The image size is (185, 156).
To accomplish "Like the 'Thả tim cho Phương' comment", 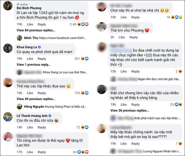I will click(122, 37).
